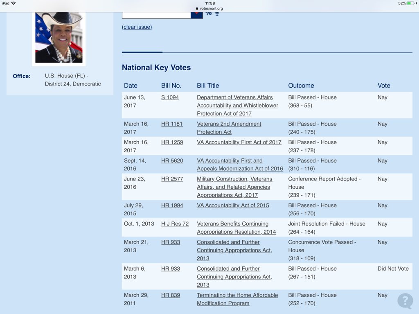The height and width of the screenshot is (314, 419).
Task: Open HR 933 from March 6, 2013
Action: coord(171,269)
